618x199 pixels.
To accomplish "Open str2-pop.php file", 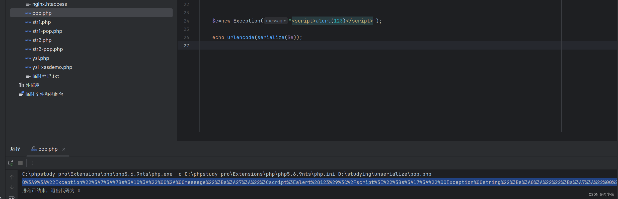I will coord(47,49).
